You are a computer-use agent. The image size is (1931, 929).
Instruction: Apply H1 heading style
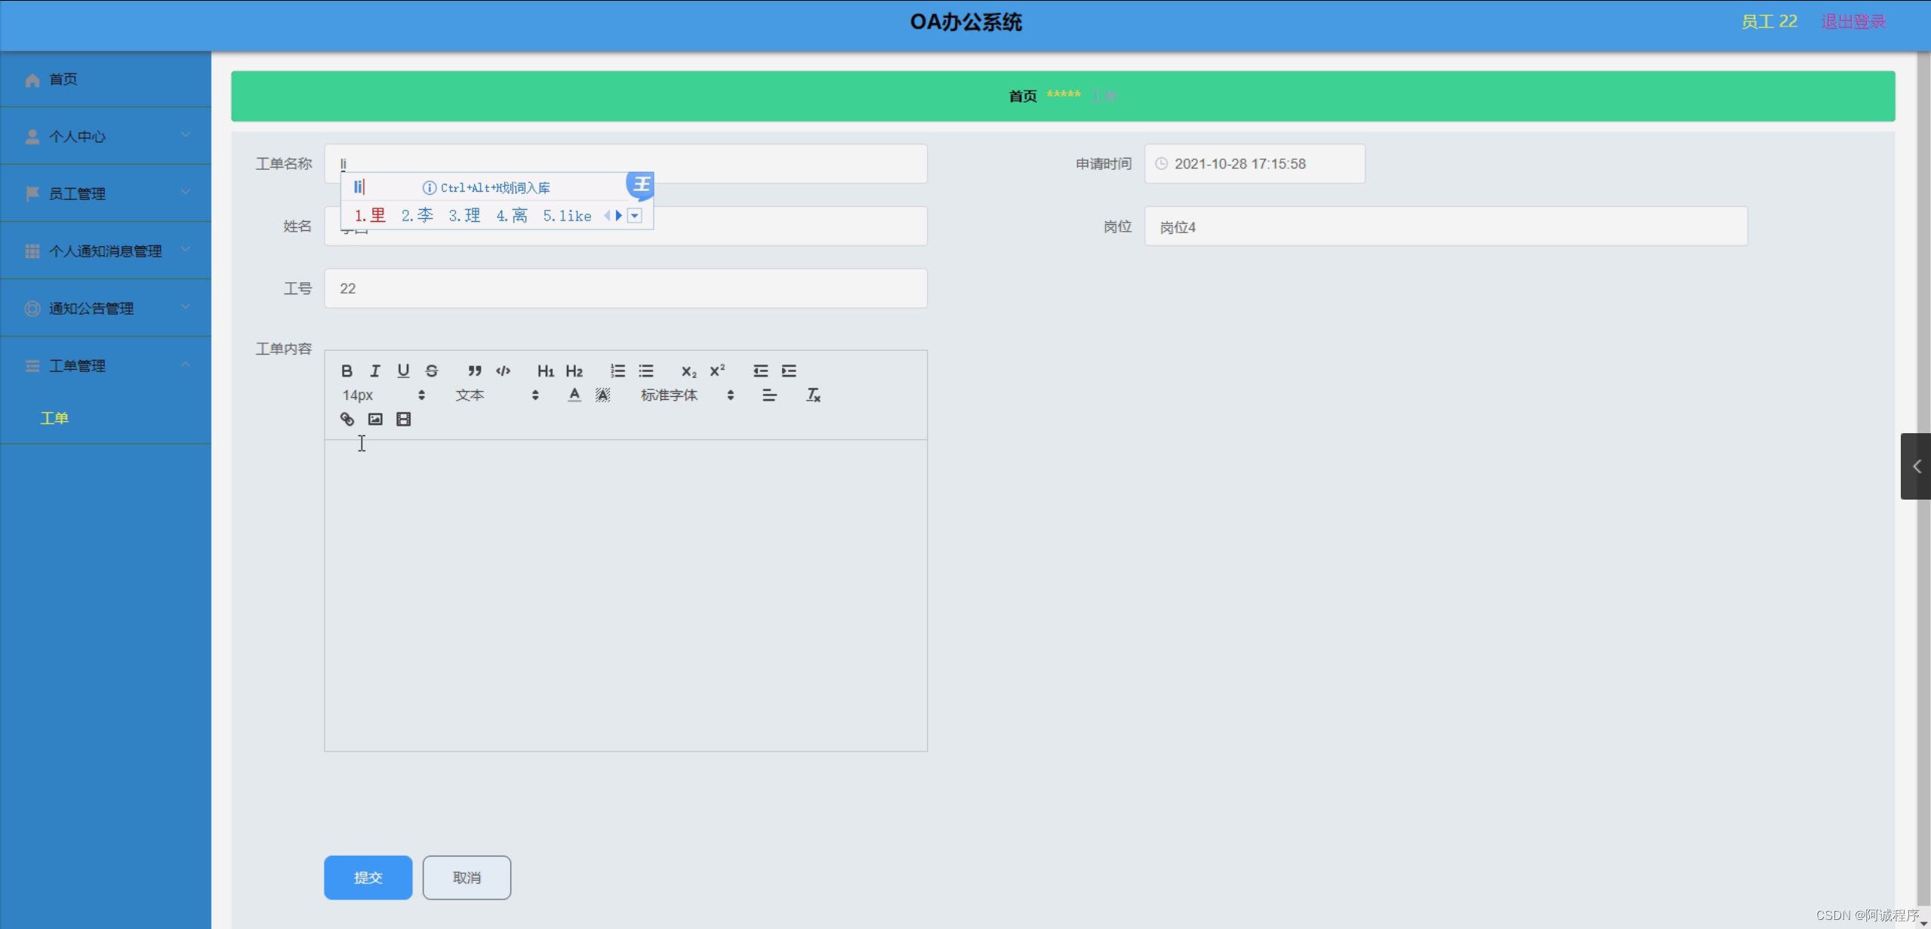point(545,371)
